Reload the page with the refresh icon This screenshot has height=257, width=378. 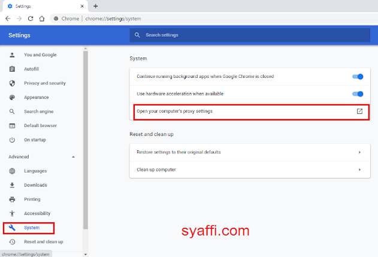[x=31, y=19]
